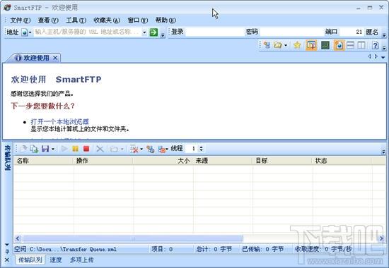Open the save queue dropdown arrow
The height and width of the screenshot is (268, 389).
coord(53,149)
